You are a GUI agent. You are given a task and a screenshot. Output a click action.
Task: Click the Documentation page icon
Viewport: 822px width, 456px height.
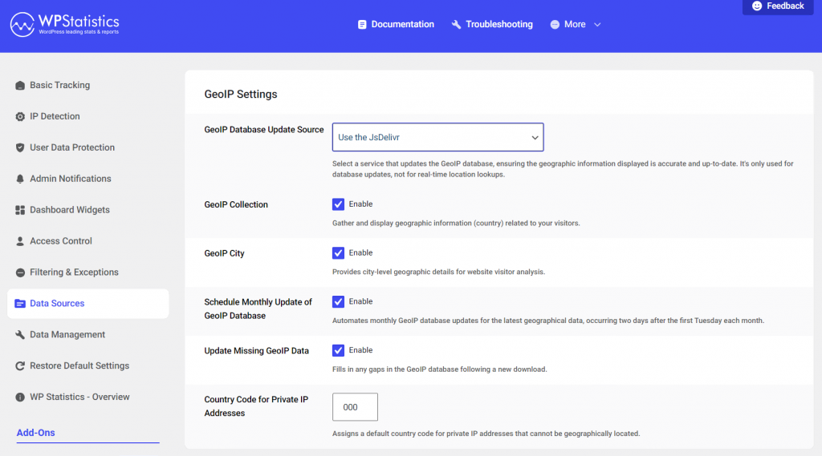click(362, 25)
